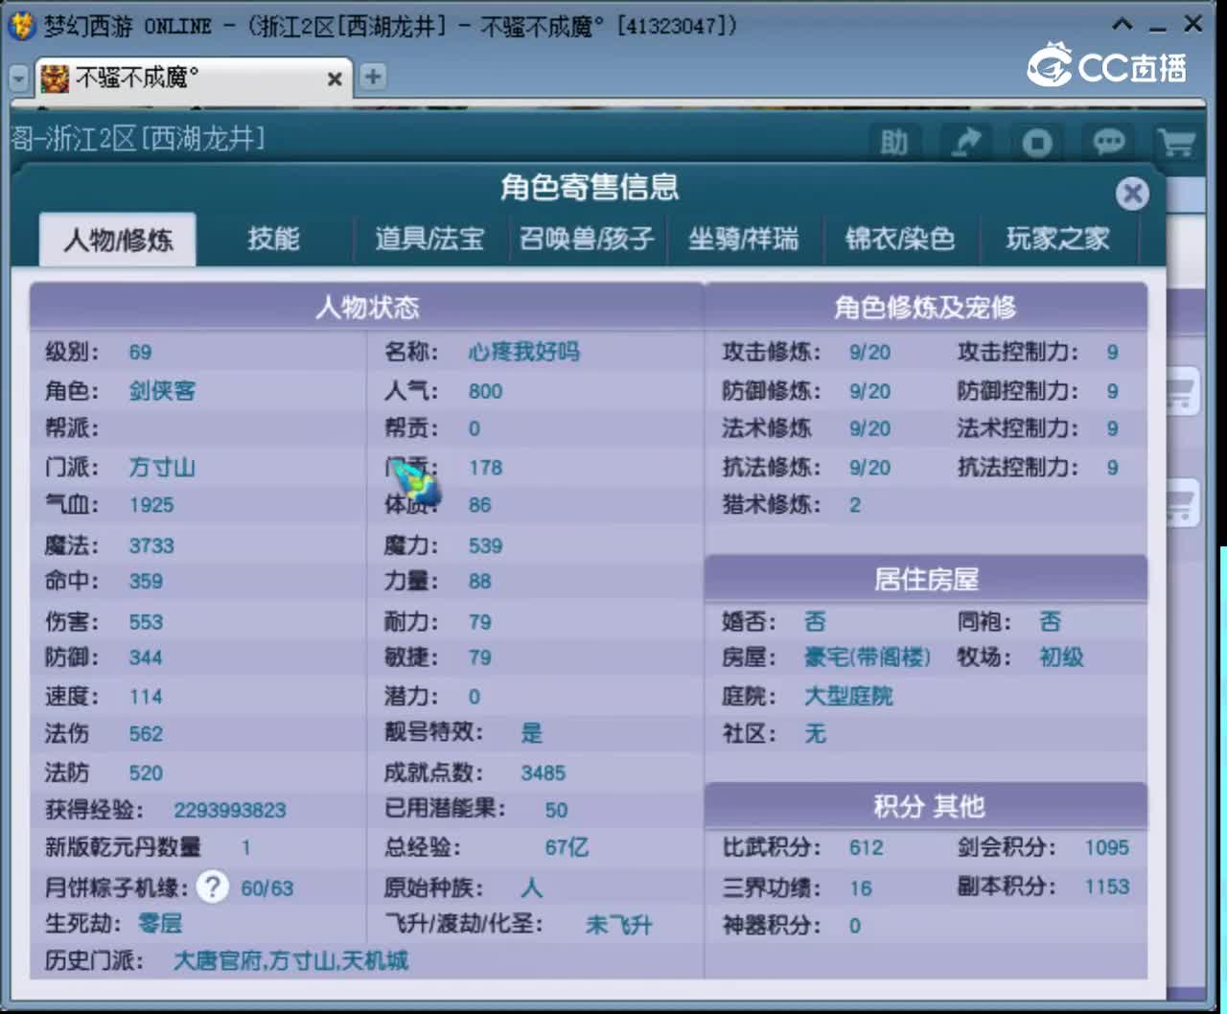Screen dimensions: 1227x1014
Task: Click the 猎术修炼 value 2
Action: [855, 505]
